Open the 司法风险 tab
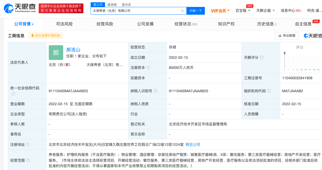Image resolution: width=322 pixels, height=170 pixels. pos(64,24)
